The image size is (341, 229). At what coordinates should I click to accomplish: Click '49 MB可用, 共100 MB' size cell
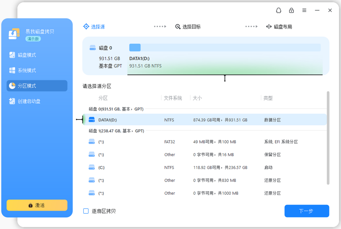pyautogui.click(x=215, y=142)
